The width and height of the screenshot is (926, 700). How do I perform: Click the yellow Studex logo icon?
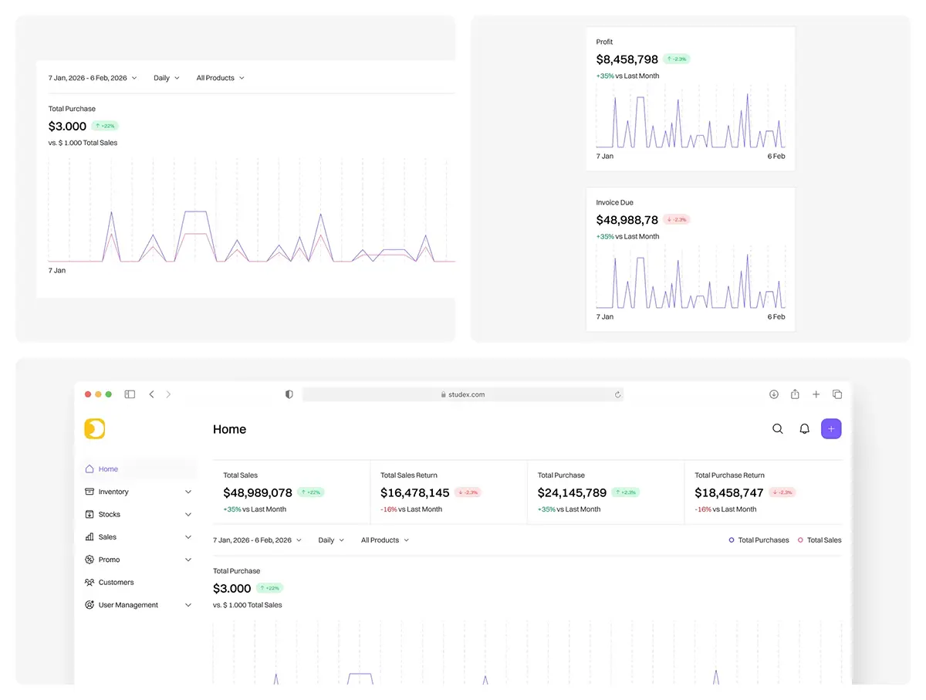click(x=94, y=429)
